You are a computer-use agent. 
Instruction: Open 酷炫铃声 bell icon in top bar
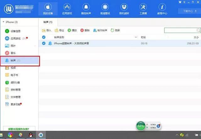(x=86, y=7)
